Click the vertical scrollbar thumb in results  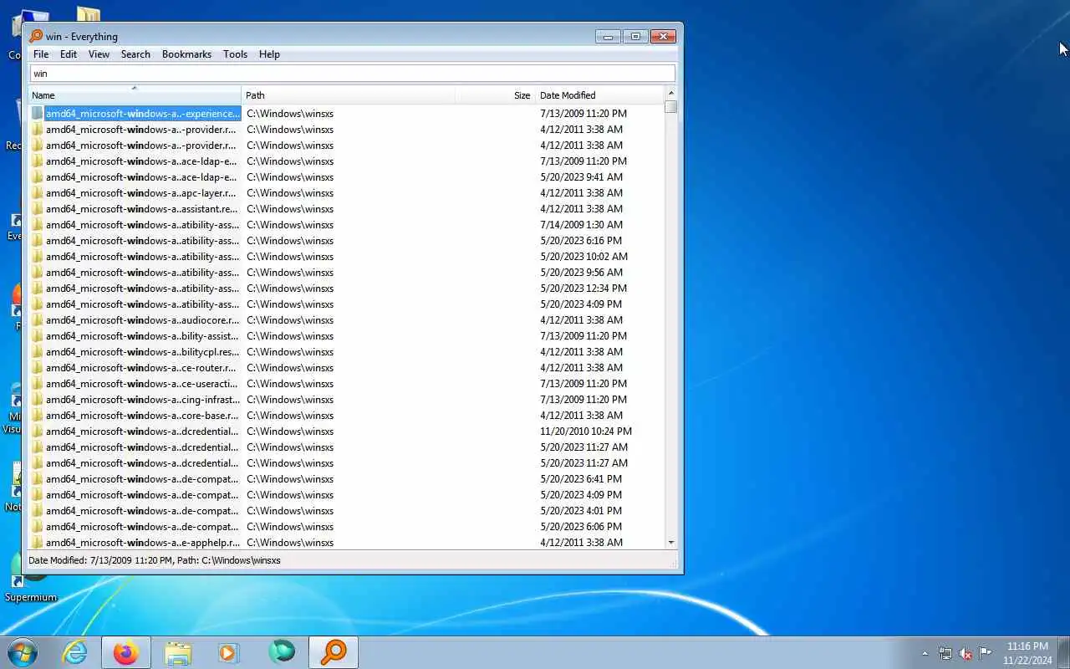(670, 106)
